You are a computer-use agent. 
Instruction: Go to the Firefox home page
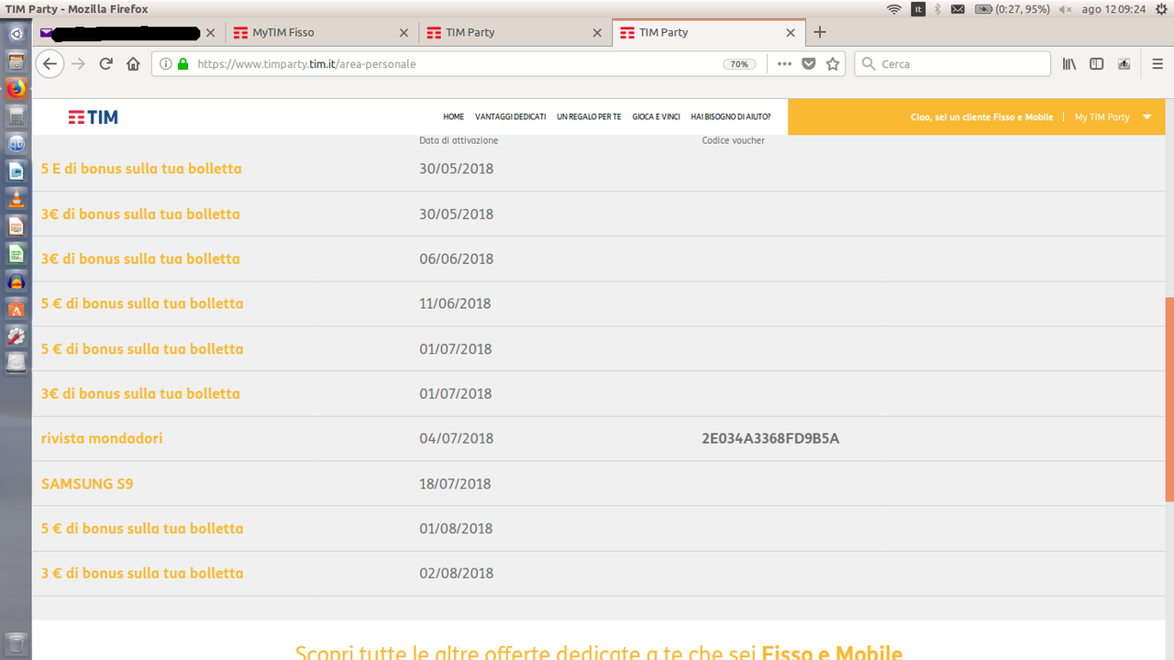click(133, 64)
